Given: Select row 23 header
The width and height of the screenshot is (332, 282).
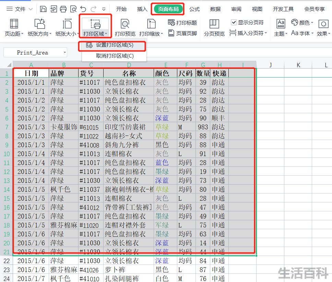Looking at the screenshot, I should coord(7,270).
